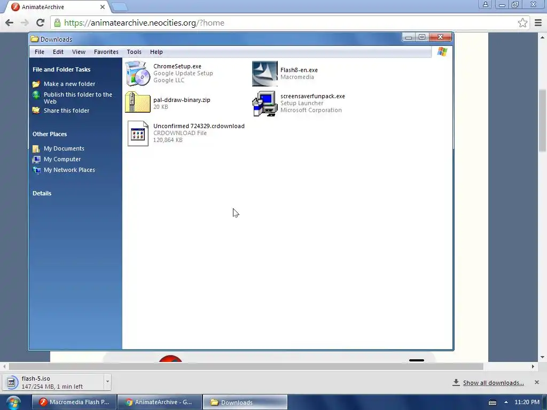
Task: Open My Network Places link
Action: point(69,170)
